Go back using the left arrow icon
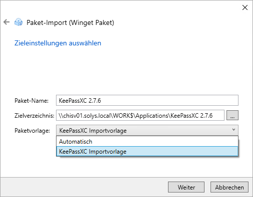The image size is (253, 197). pos(6,22)
